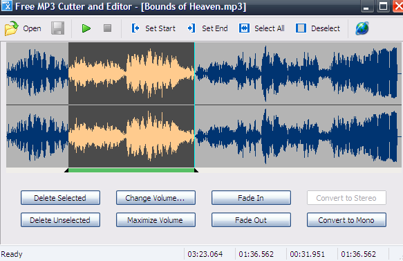Click the app icon in title bar
The width and height of the screenshot is (403, 261).
click(x=7, y=6)
